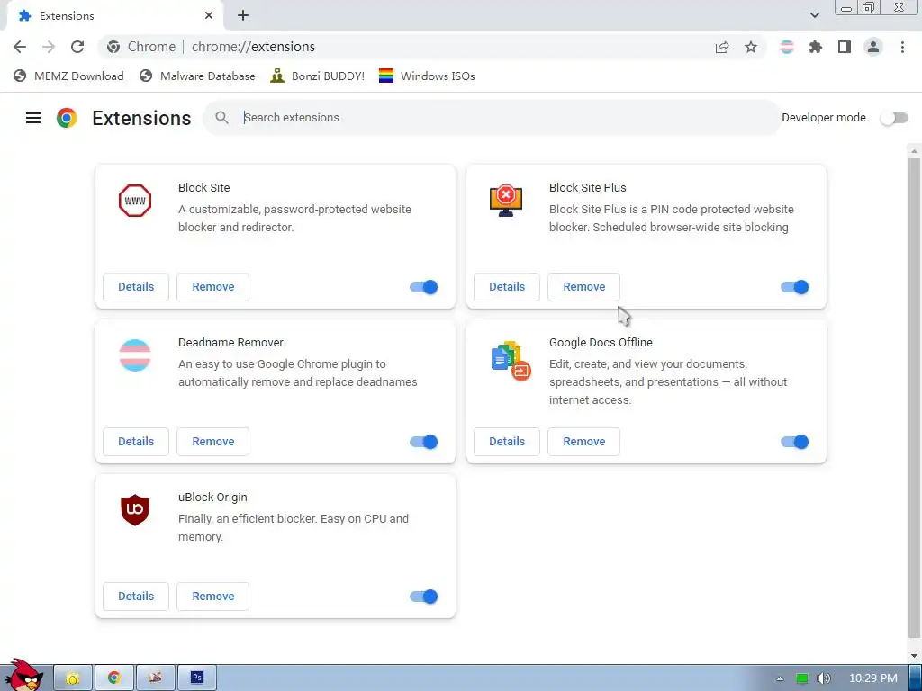The width and height of the screenshot is (922, 691).
Task: Click the green network tray icon
Action: tap(802, 678)
